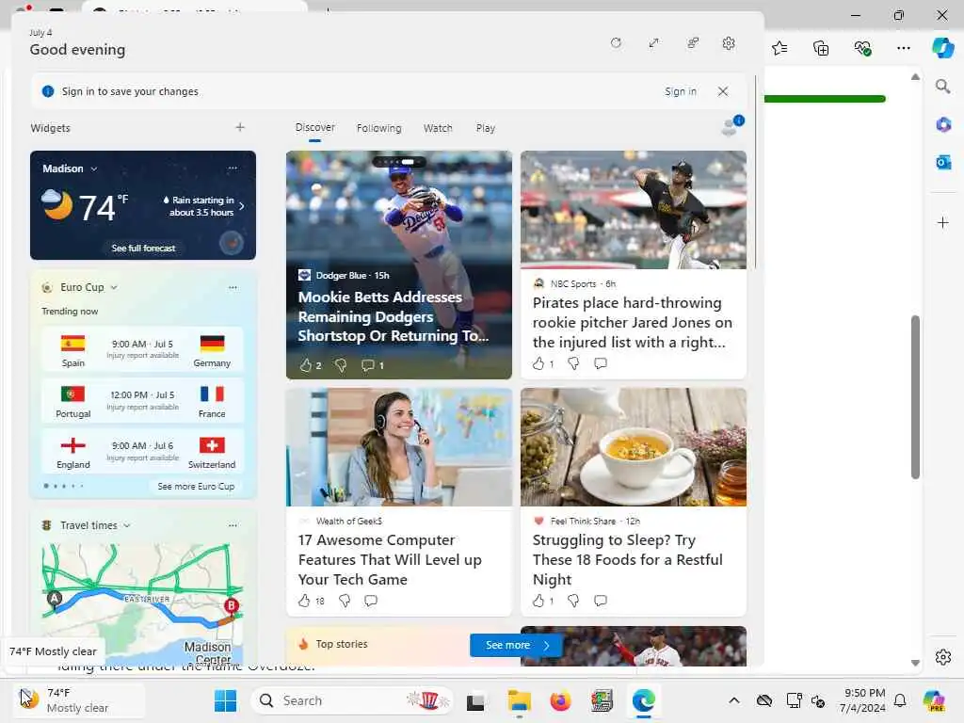The image size is (964, 723).
Task: Open profile notifications avatar icon
Action: 731,125
